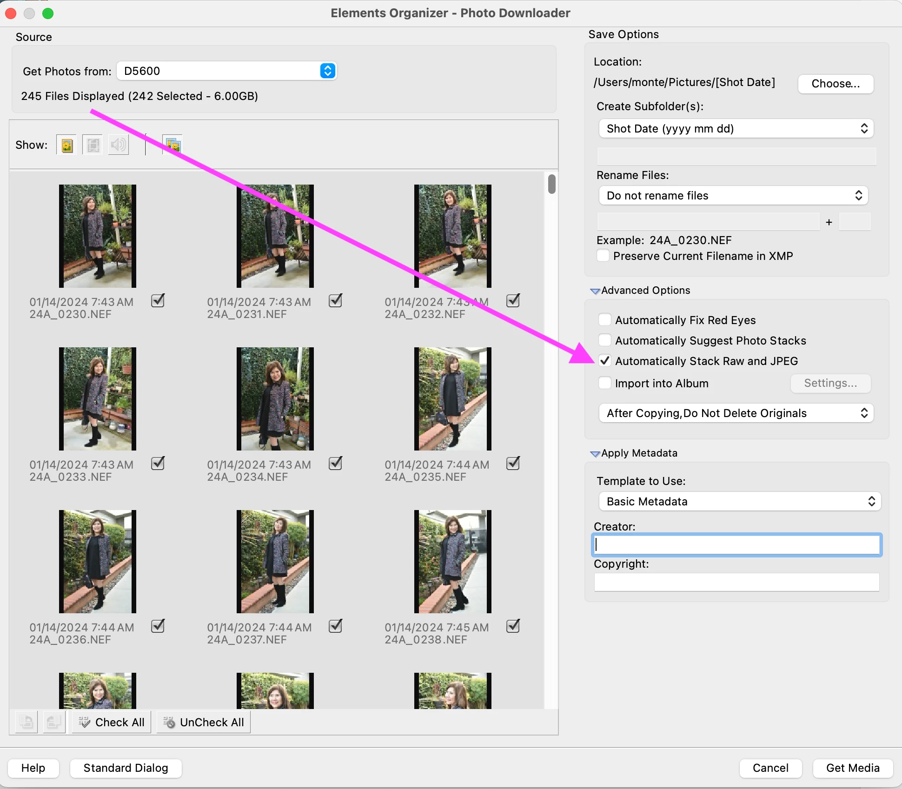
Task: Click the Copyright text field
Action: point(736,582)
